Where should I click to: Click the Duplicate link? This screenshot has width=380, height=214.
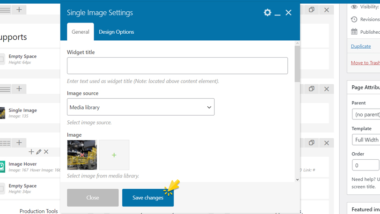(361, 46)
